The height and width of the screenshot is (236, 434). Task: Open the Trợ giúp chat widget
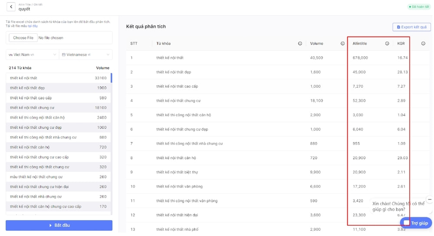(x=416, y=223)
